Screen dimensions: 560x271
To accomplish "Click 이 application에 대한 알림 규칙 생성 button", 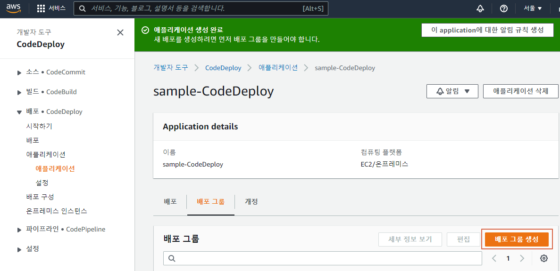I will tap(487, 30).
